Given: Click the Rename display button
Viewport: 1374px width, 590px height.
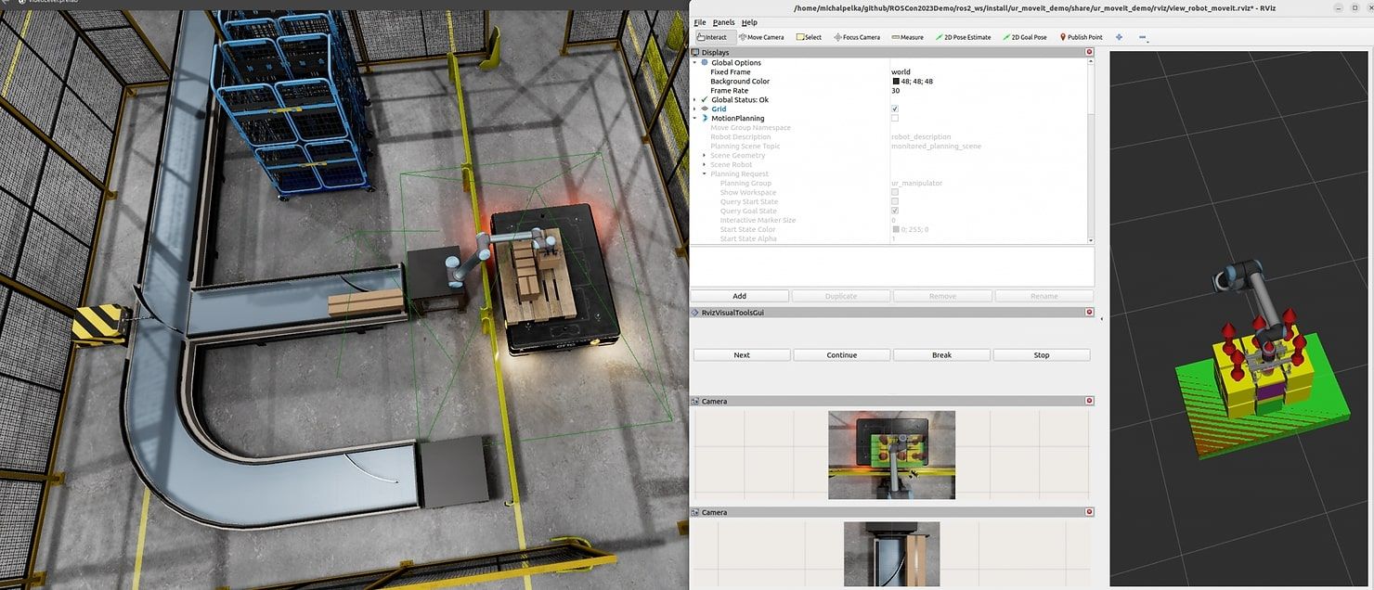Looking at the screenshot, I should 1043,296.
